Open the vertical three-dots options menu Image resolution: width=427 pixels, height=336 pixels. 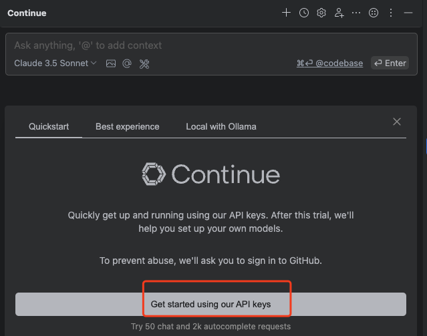[391, 13]
